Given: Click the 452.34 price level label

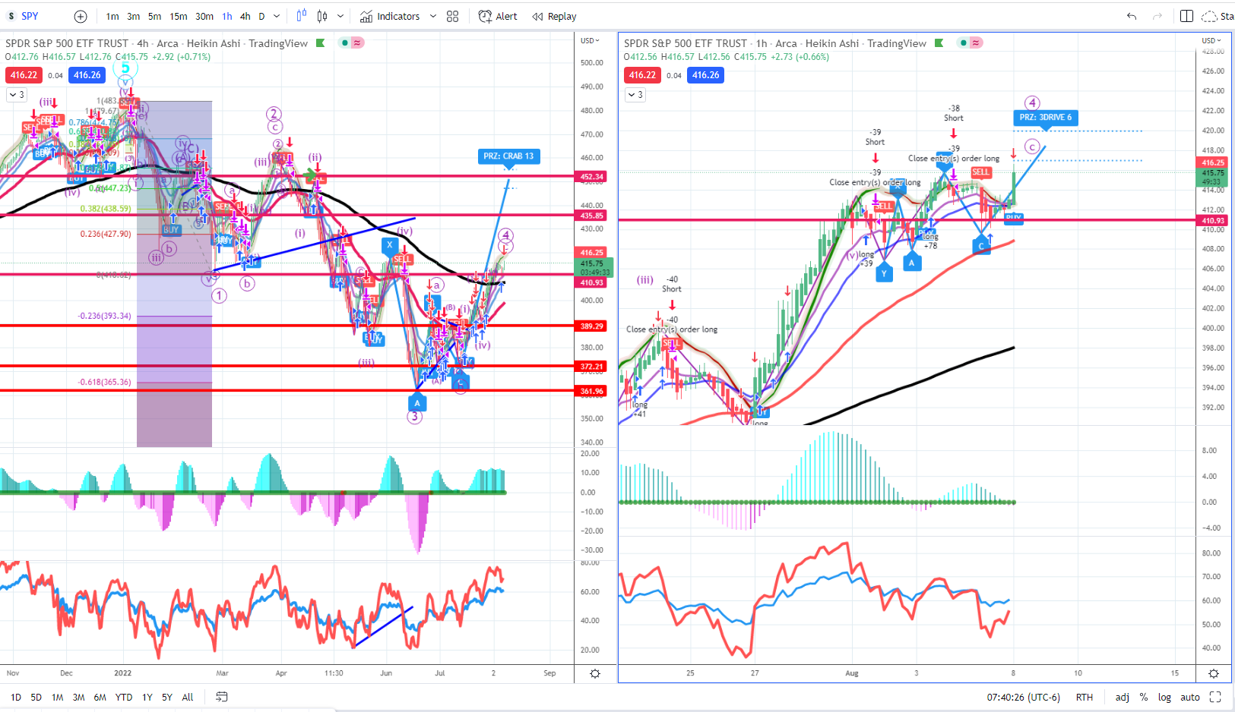Looking at the screenshot, I should pyautogui.click(x=592, y=176).
